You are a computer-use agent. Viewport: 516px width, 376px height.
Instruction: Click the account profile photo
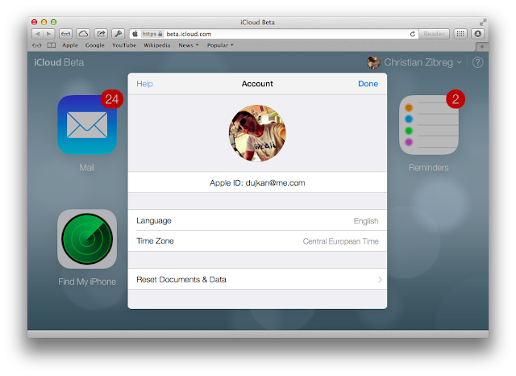(x=257, y=133)
